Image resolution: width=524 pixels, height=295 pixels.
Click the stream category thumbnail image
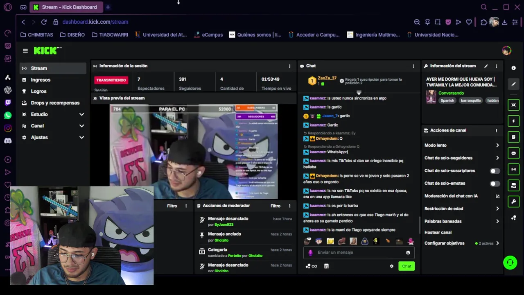431,97
